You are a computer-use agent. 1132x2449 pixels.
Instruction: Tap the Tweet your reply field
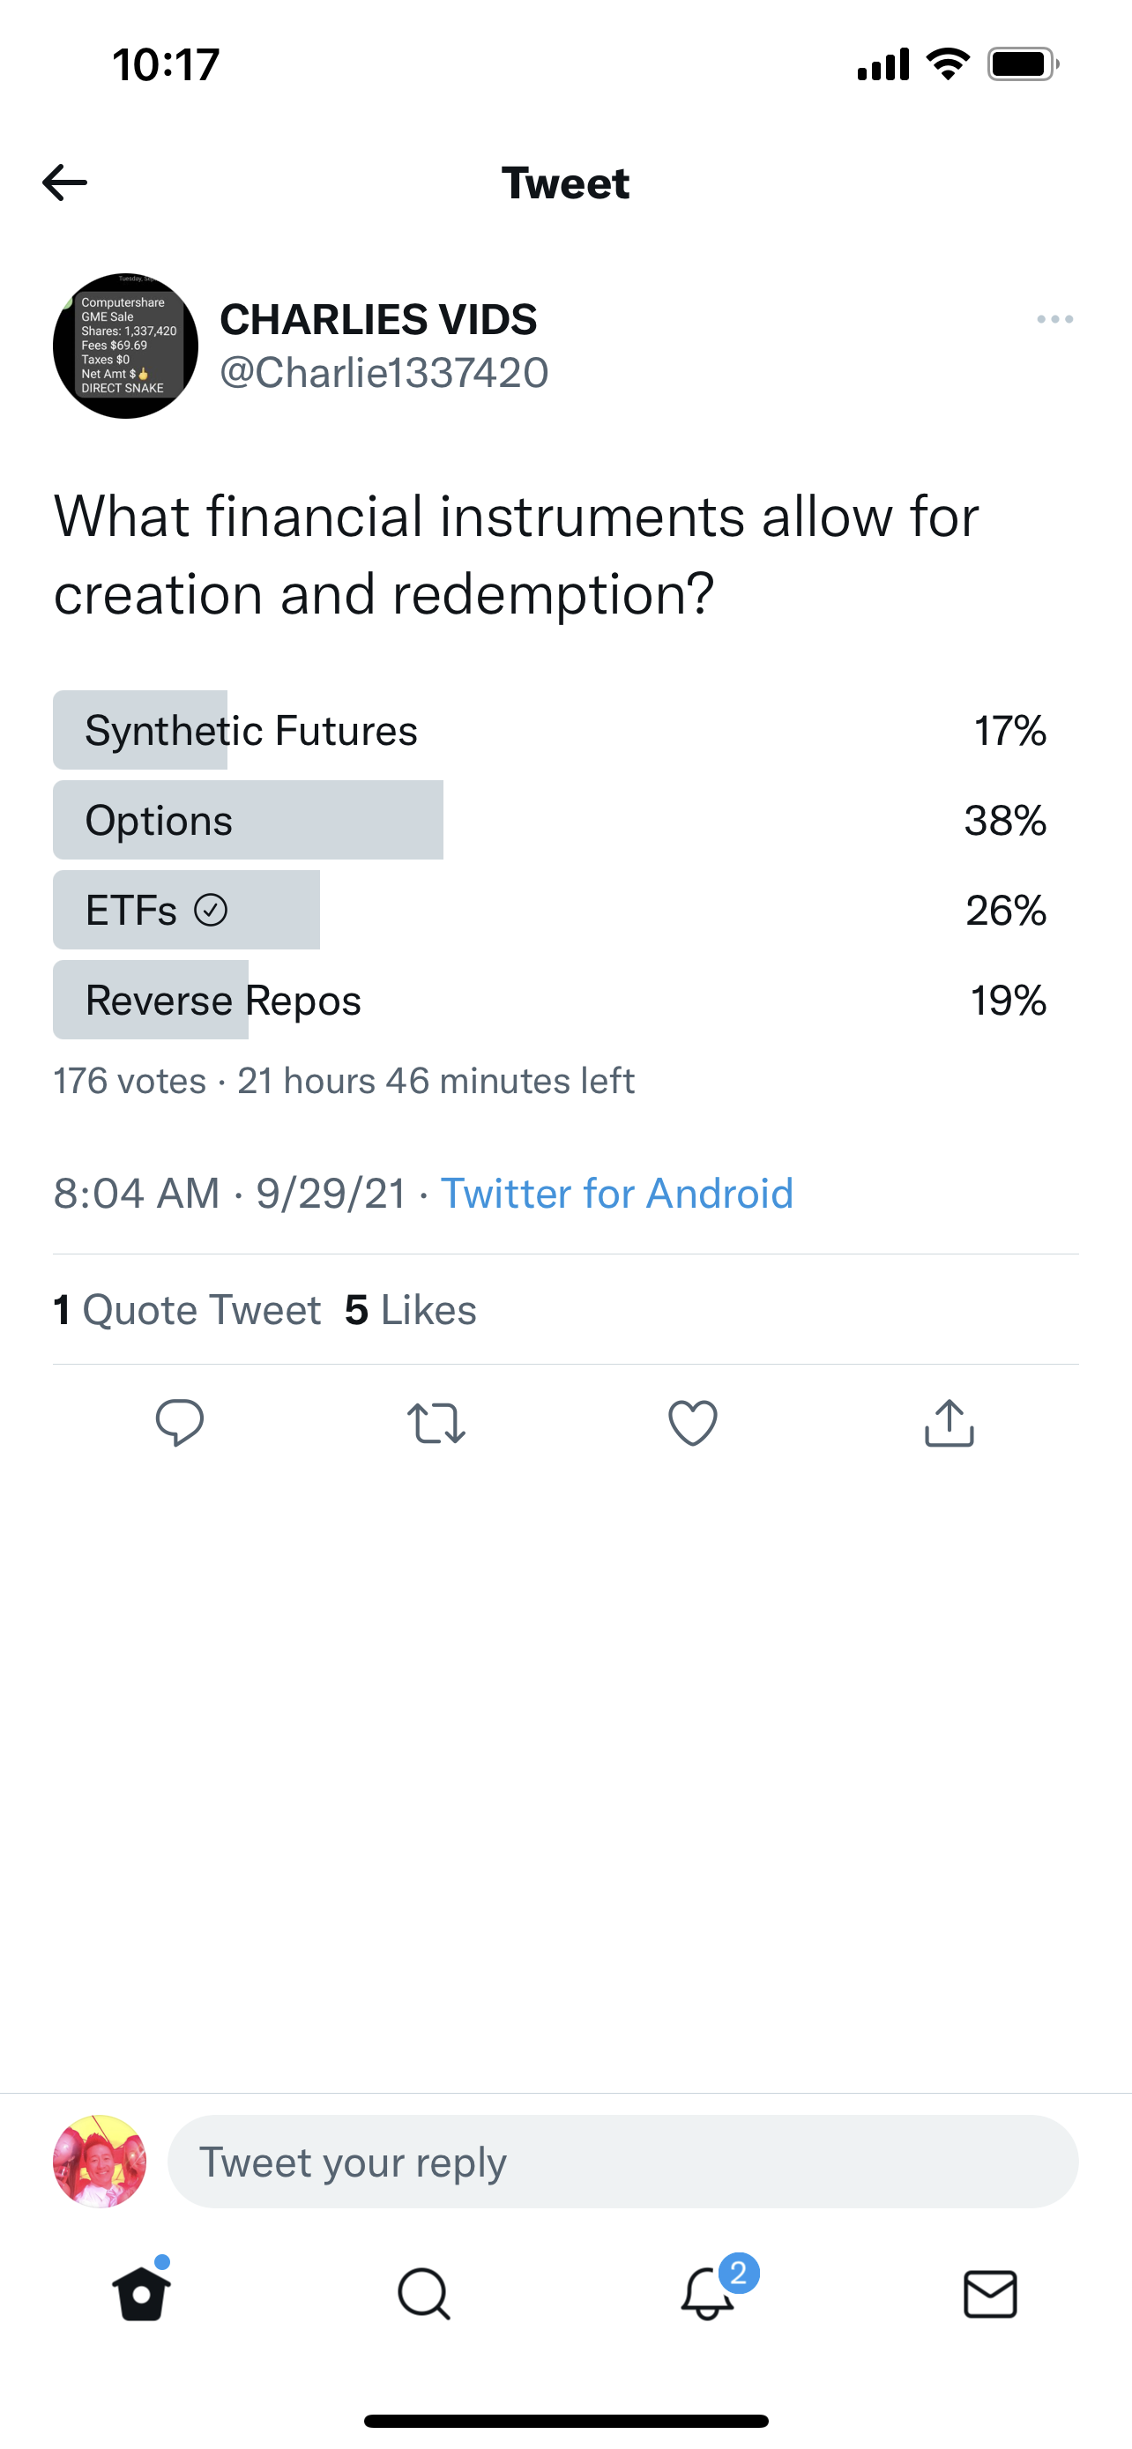[x=622, y=2162]
